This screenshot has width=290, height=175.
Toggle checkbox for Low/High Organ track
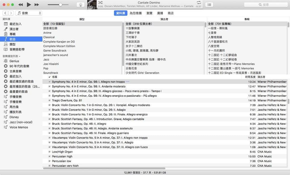click(x=50, y=152)
